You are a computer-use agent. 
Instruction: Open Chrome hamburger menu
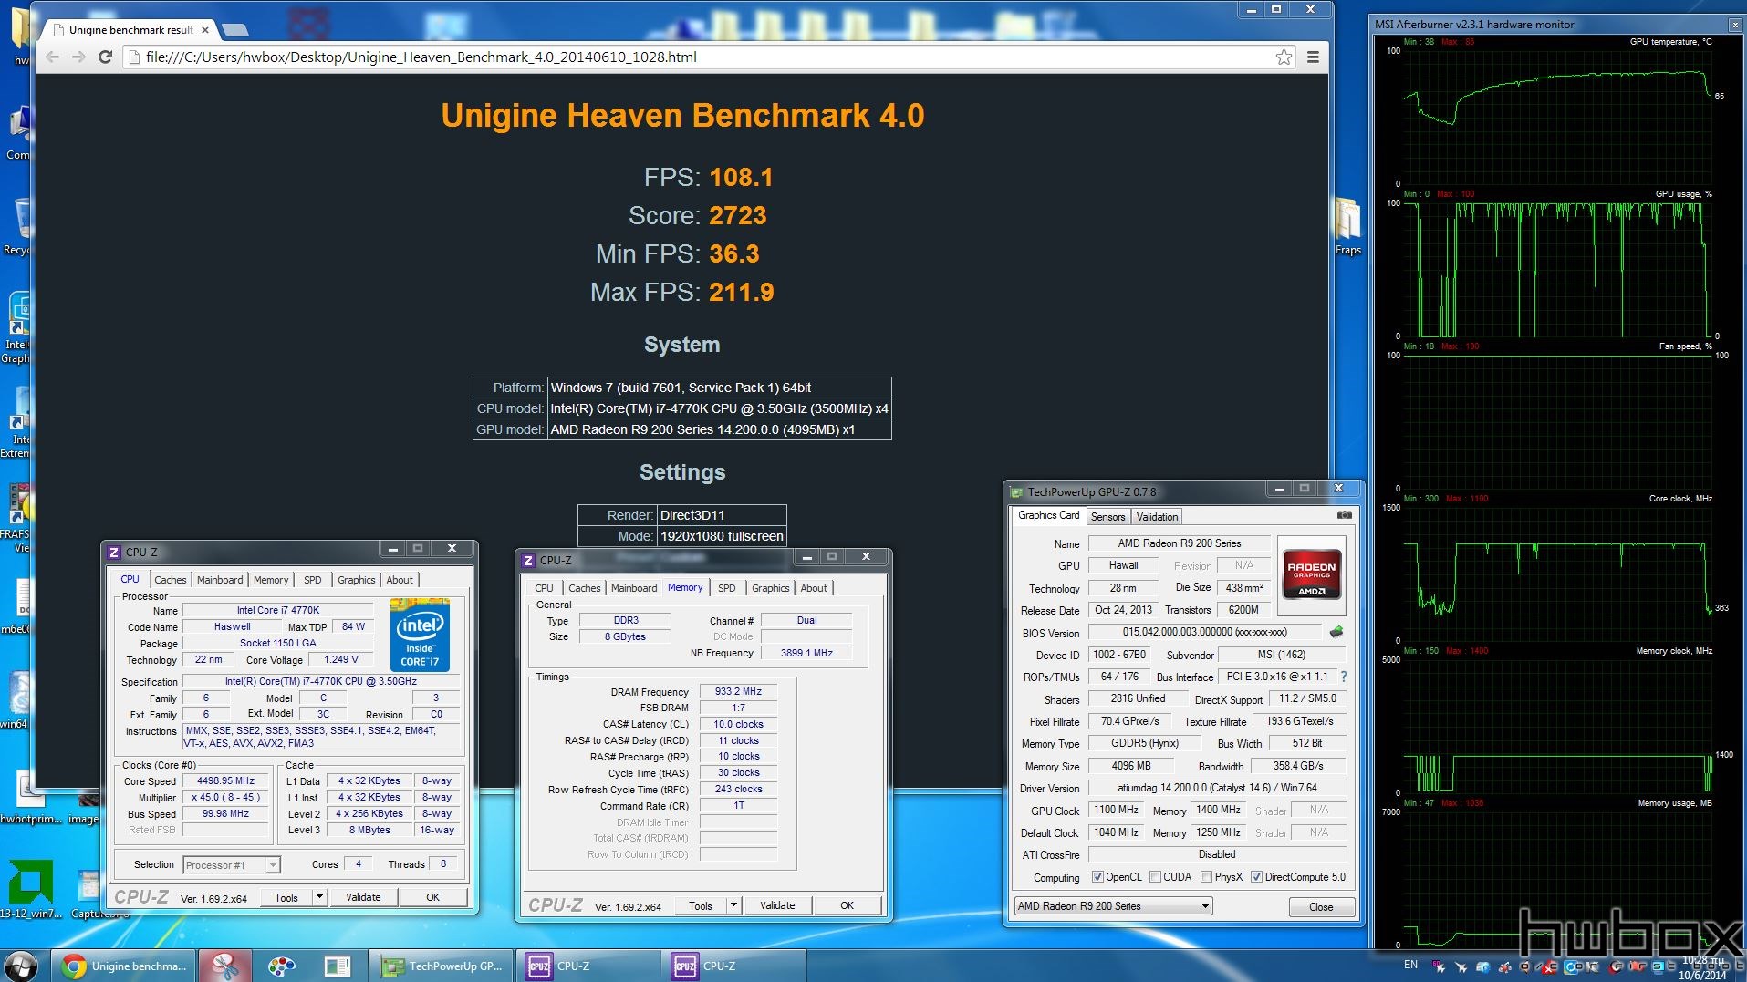1313,57
